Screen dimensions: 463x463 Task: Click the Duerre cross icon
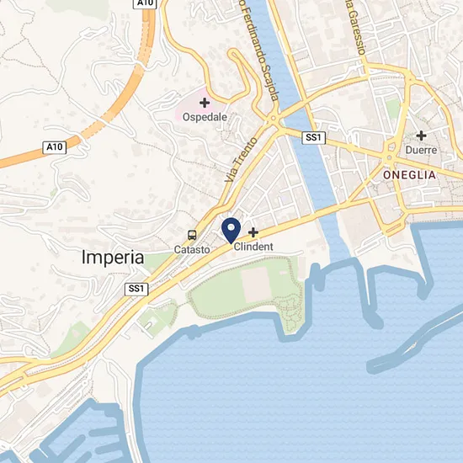[x=421, y=136]
